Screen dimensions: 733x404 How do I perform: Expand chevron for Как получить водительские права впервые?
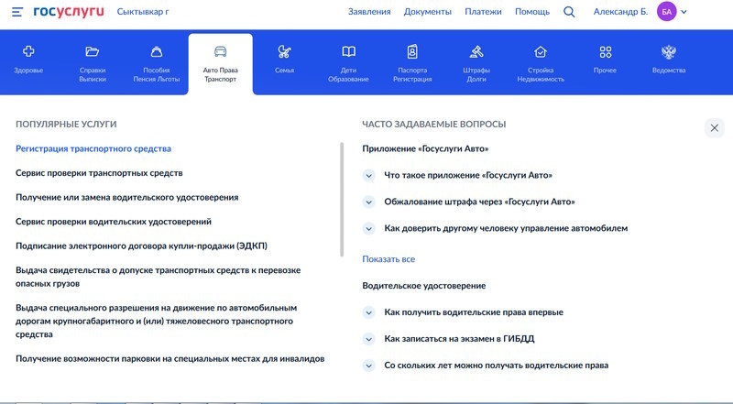click(x=369, y=312)
